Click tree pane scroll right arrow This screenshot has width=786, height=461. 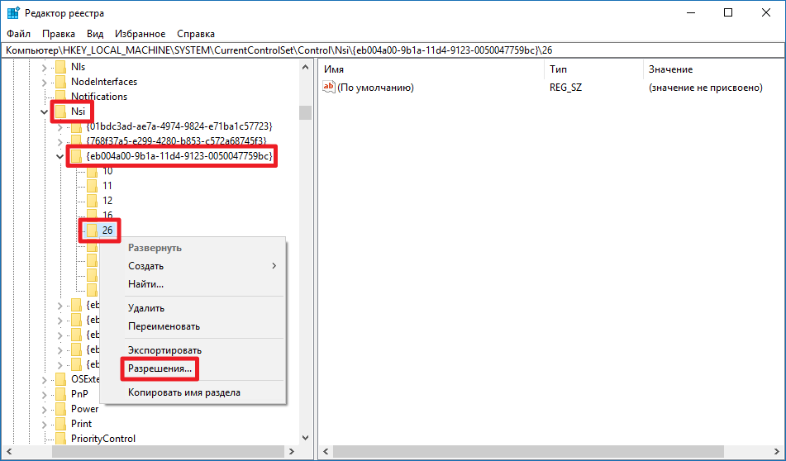[292, 451]
